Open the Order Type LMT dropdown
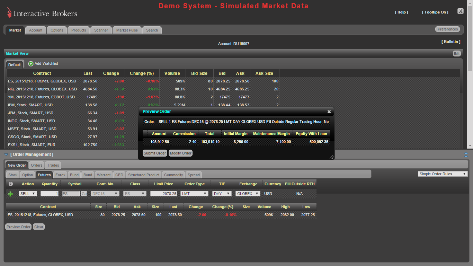The width and height of the screenshot is (473, 266). [x=194, y=194]
